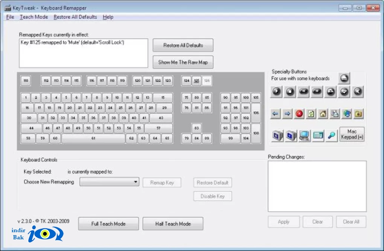Select keyboard key 57

pyautogui.click(x=158, y=128)
